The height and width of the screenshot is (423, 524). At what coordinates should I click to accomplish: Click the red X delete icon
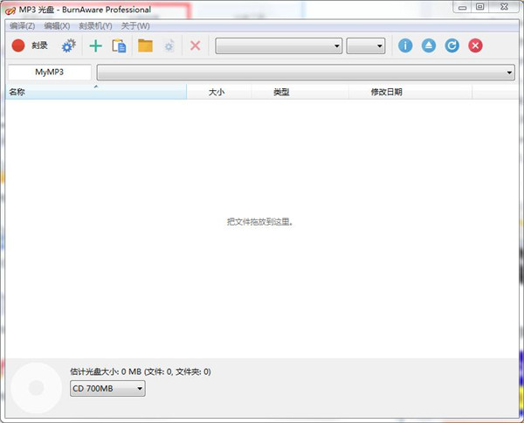(195, 45)
